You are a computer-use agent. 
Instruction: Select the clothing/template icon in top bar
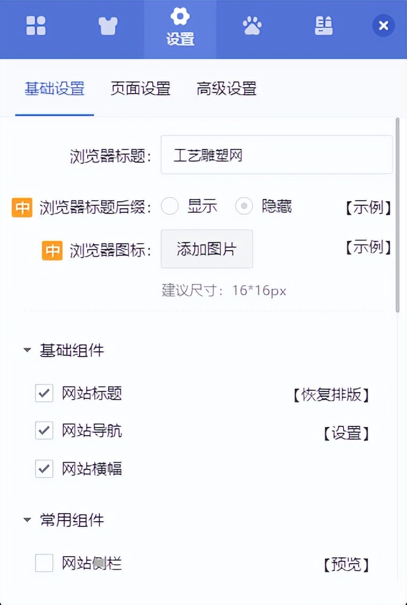click(x=108, y=25)
